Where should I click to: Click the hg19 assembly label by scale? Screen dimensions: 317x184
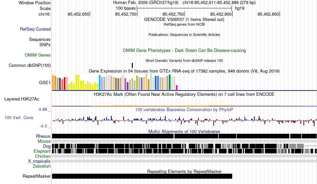[x=240, y=8]
